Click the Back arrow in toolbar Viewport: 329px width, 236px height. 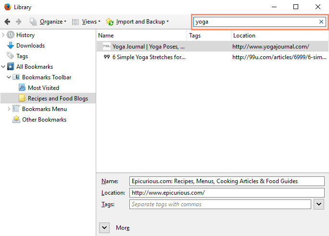(7, 22)
